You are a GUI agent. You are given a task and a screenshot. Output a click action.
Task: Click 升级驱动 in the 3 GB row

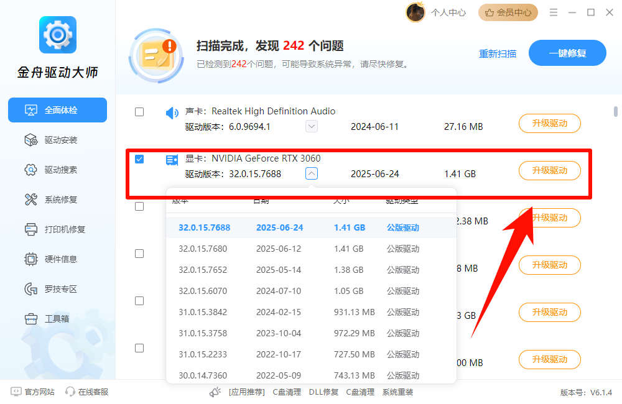coord(550,312)
